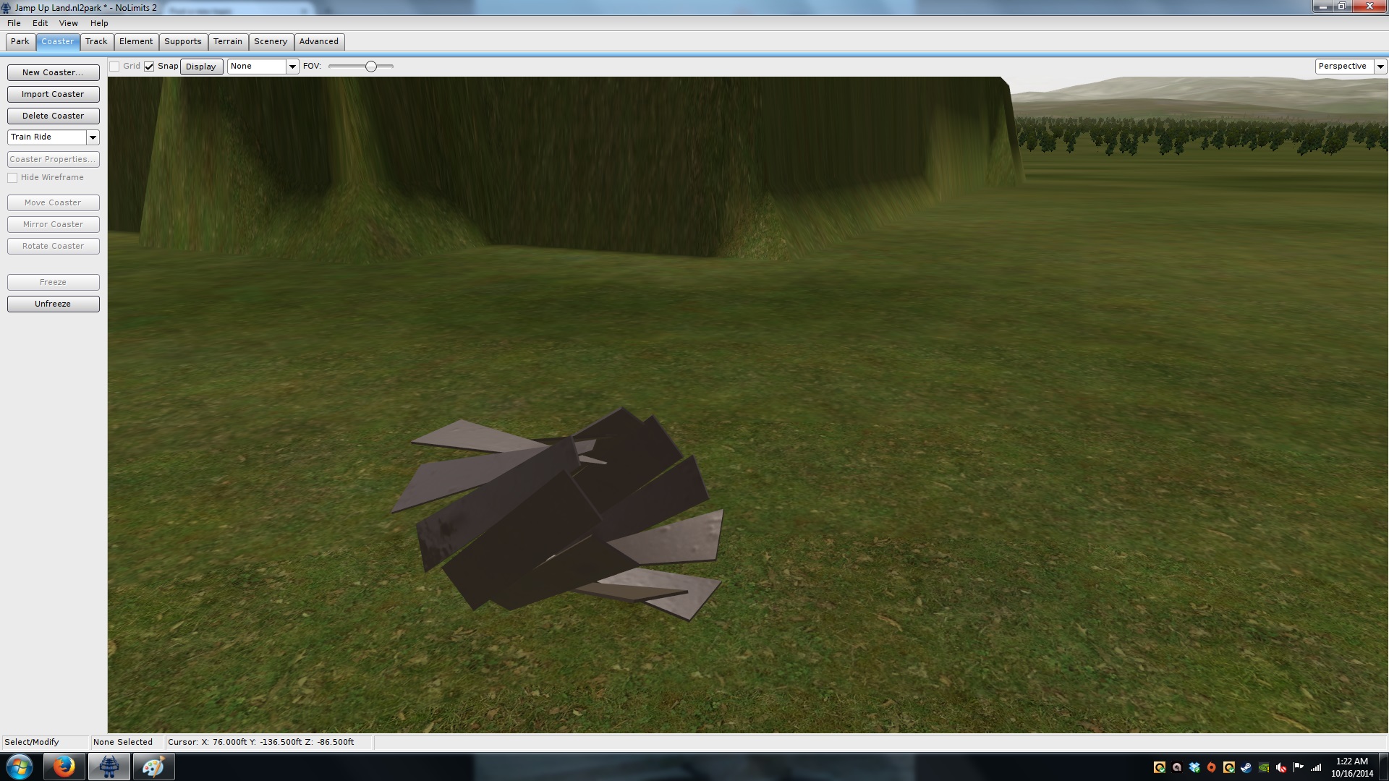Click the muted volume tray icon
The image size is (1389, 781).
[x=1281, y=767]
